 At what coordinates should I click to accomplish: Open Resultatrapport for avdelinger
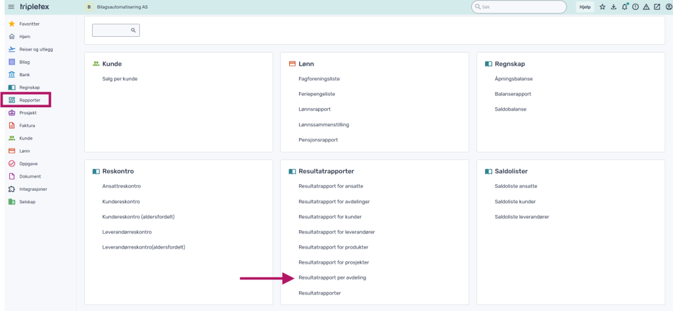335,201
